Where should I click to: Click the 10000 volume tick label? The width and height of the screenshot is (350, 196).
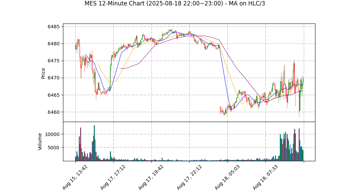(52, 134)
